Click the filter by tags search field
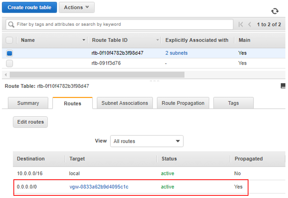288x198 pixels. [123, 24]
